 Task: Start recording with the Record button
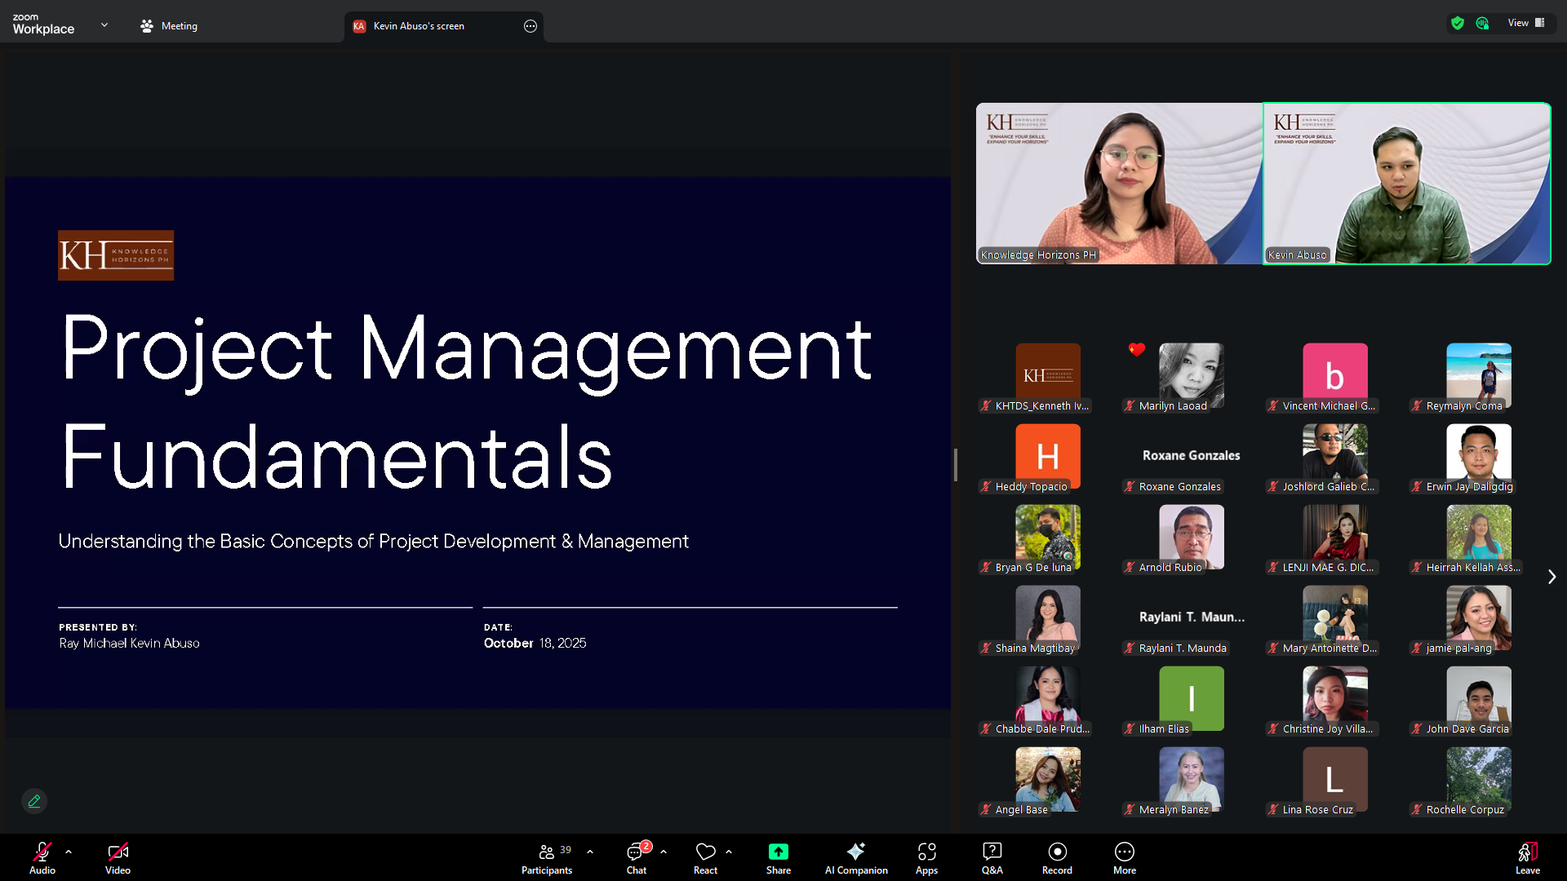(x=1057, y=858)
